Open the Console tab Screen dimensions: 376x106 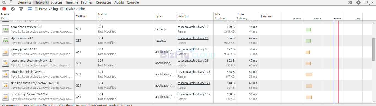coord(133,2)
